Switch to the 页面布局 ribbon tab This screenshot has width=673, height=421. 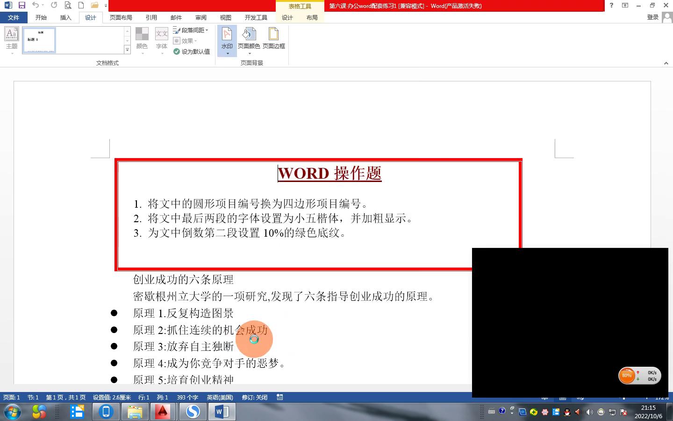click(121, 17)
